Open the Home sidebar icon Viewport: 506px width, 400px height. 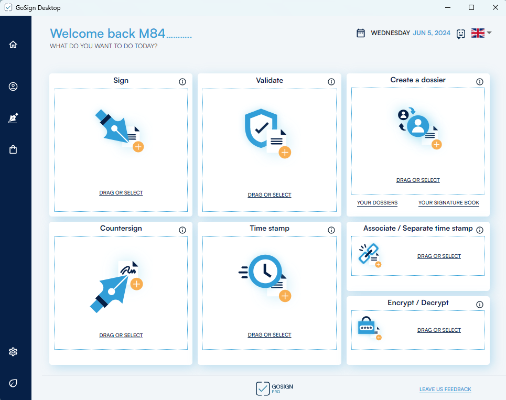[13, 45]
